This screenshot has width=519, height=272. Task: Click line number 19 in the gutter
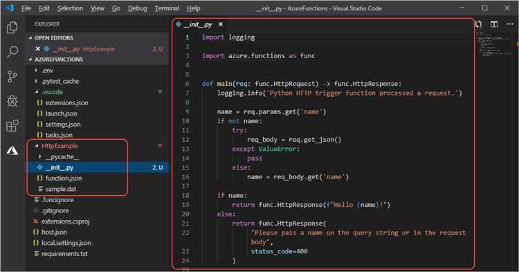(185, 205)
